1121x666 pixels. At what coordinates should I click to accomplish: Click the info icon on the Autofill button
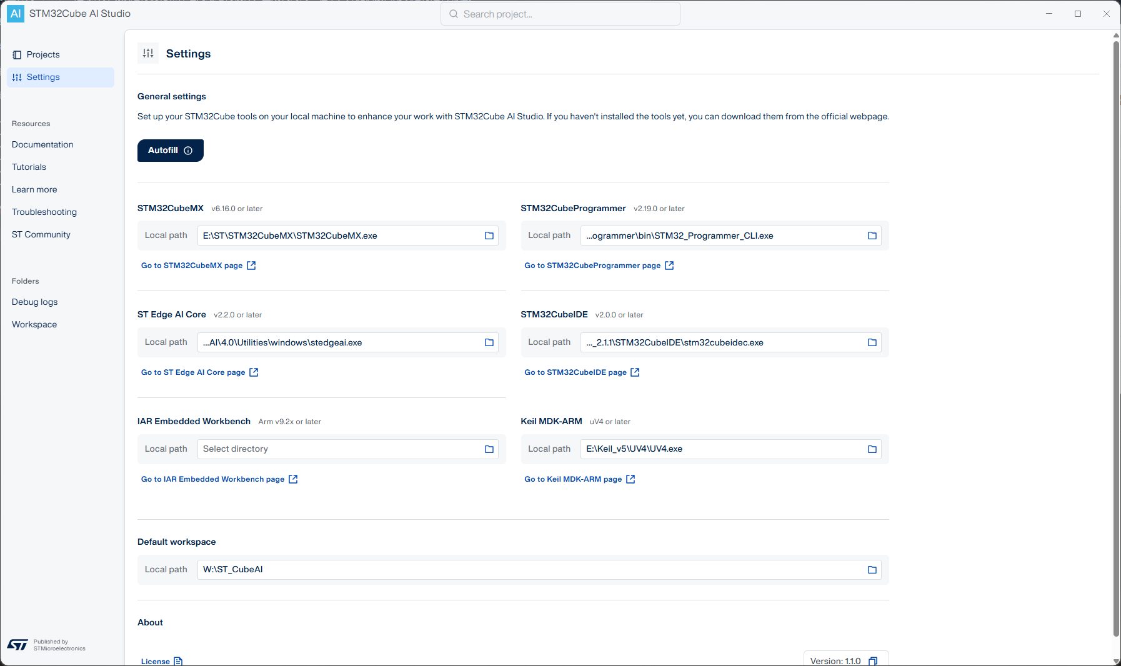(x=188, y=151)
